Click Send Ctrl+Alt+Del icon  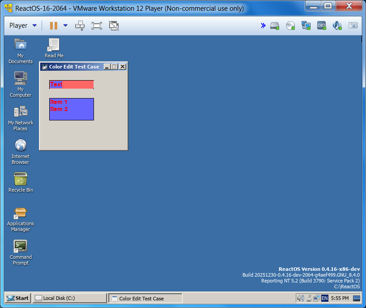(x=80, y=26)
